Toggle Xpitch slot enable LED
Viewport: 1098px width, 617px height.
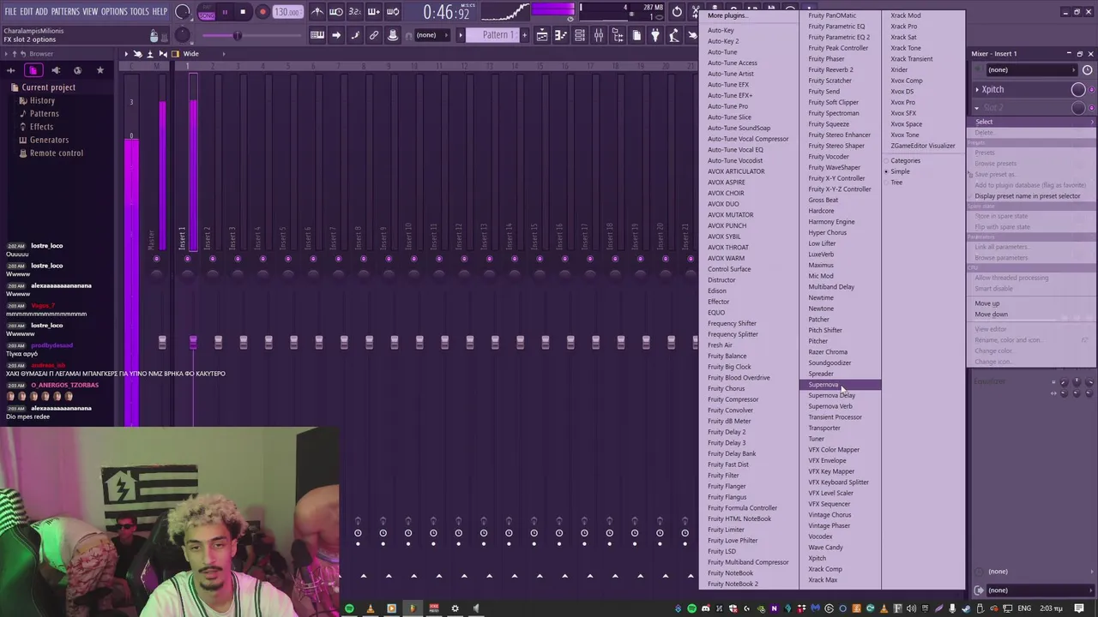point(1091,89)
